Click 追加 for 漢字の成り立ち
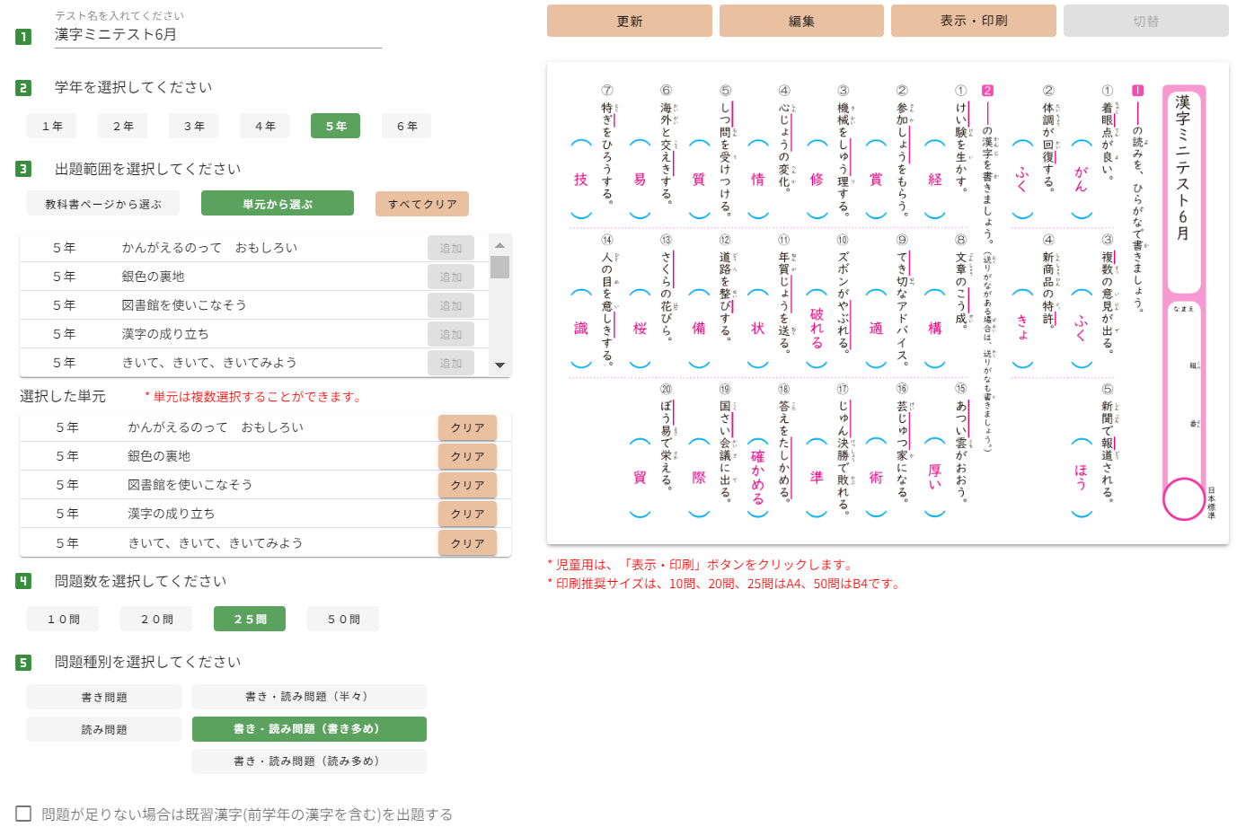 pos(451,334)
